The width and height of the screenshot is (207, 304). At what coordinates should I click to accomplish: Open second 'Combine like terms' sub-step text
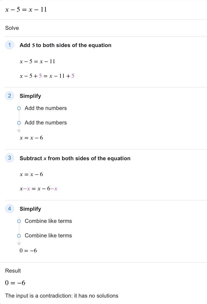(x=48, y=235)
